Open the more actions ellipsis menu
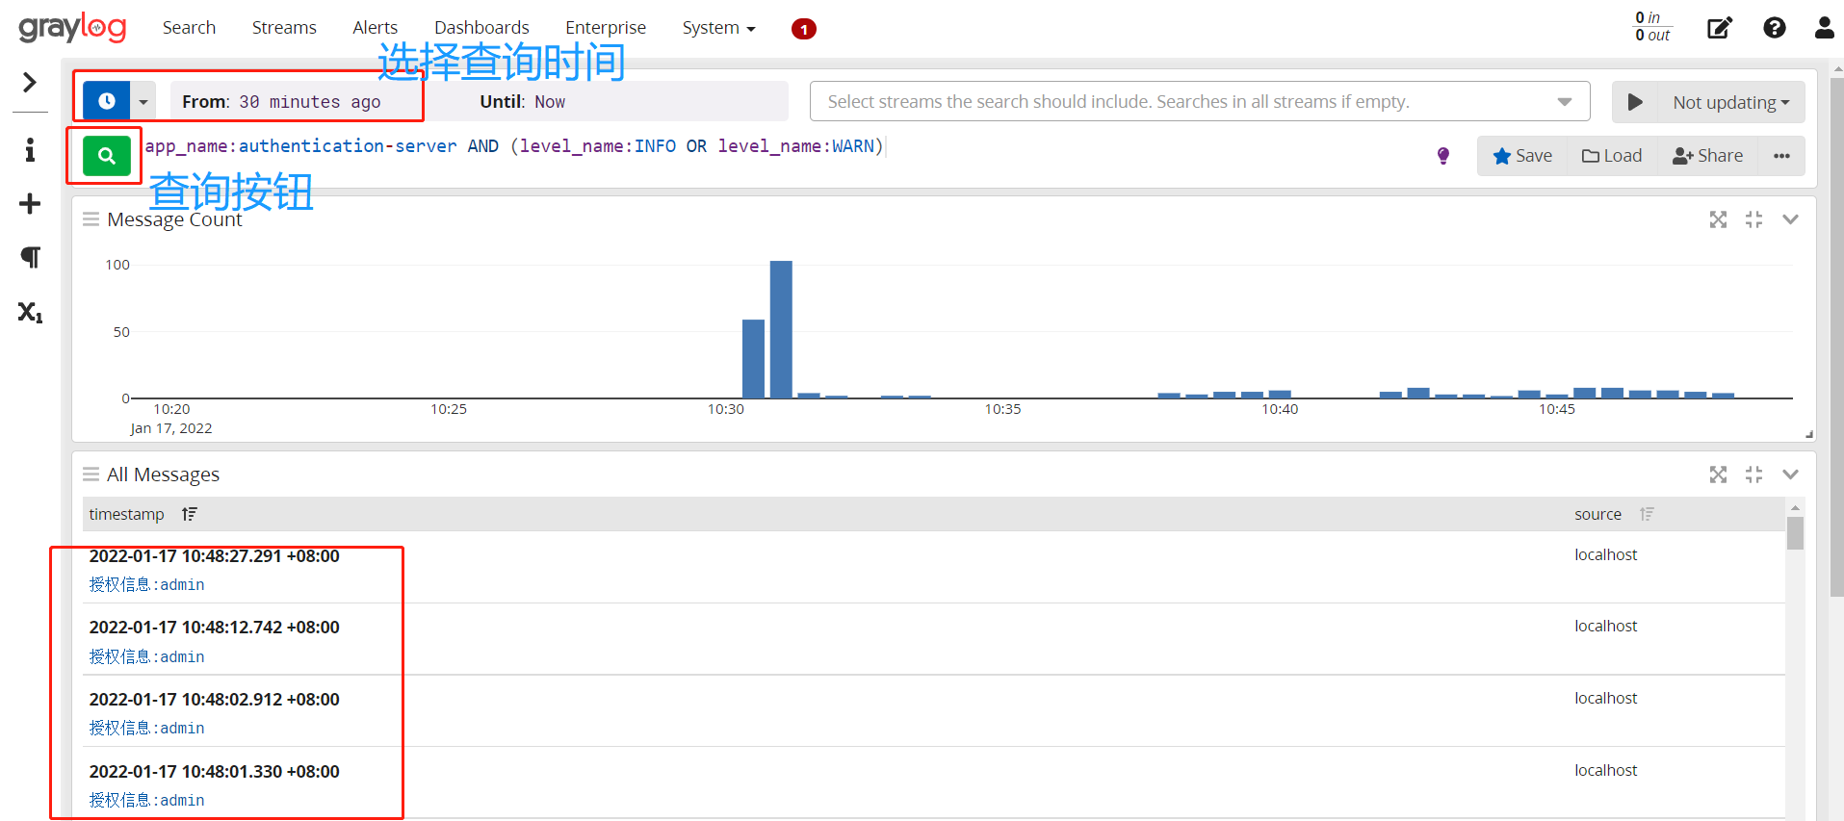This screenshot has height=821, width=1844. point(1782,156)
